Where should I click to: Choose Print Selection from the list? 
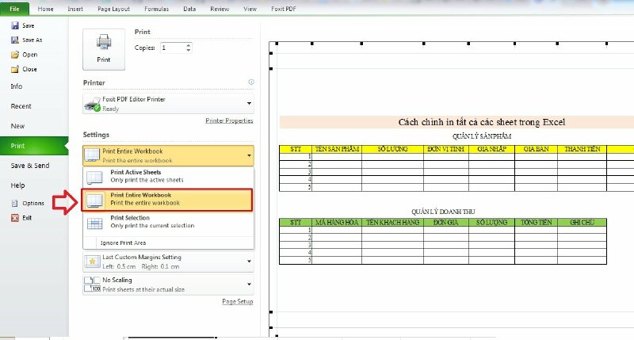point(168,222)
